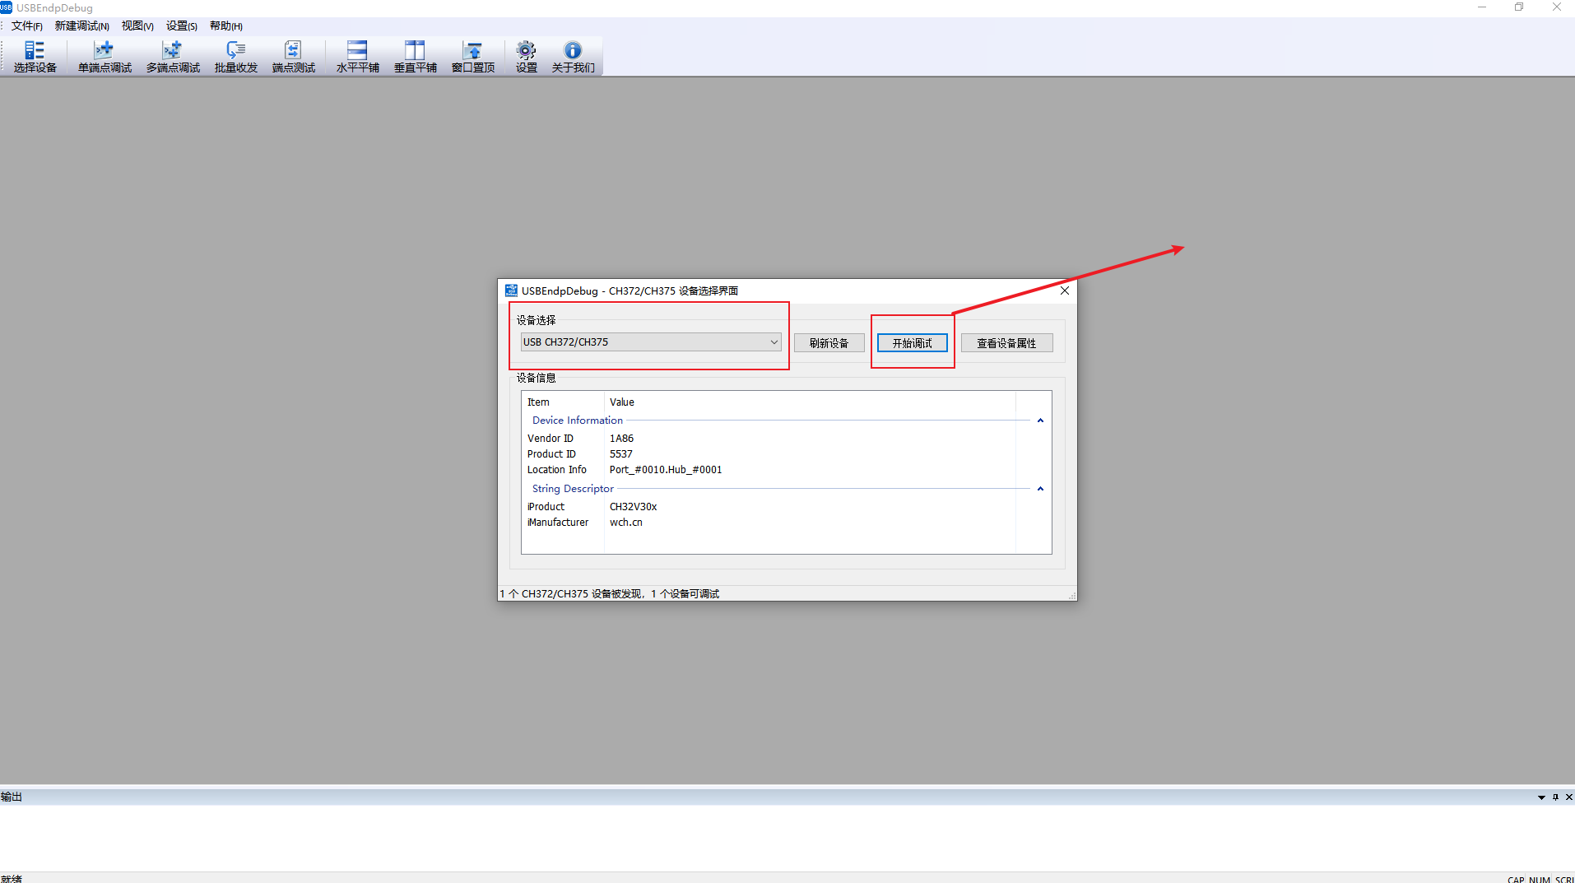Click the 开始调试 start debug button
Image resolution: width=1575 pixels, height=883 pixels.
912,343
